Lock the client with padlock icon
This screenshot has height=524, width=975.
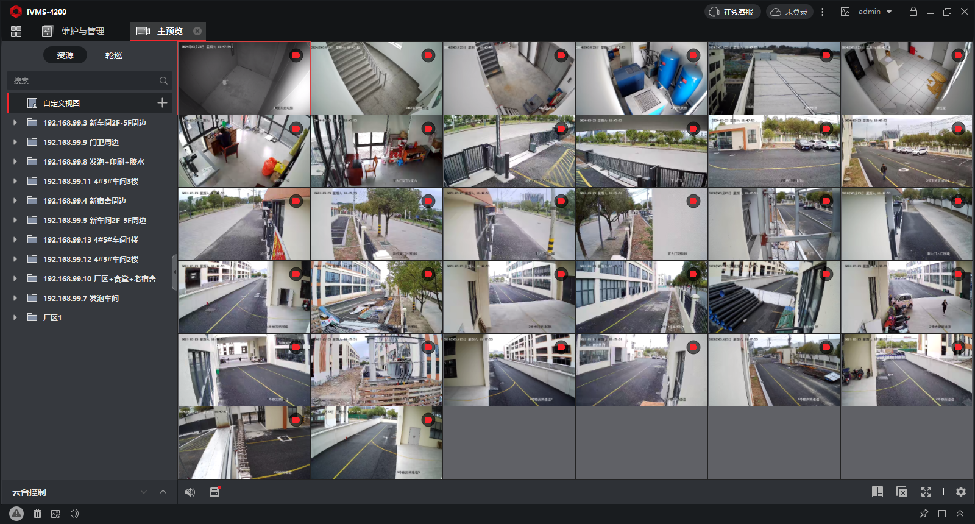913,12
